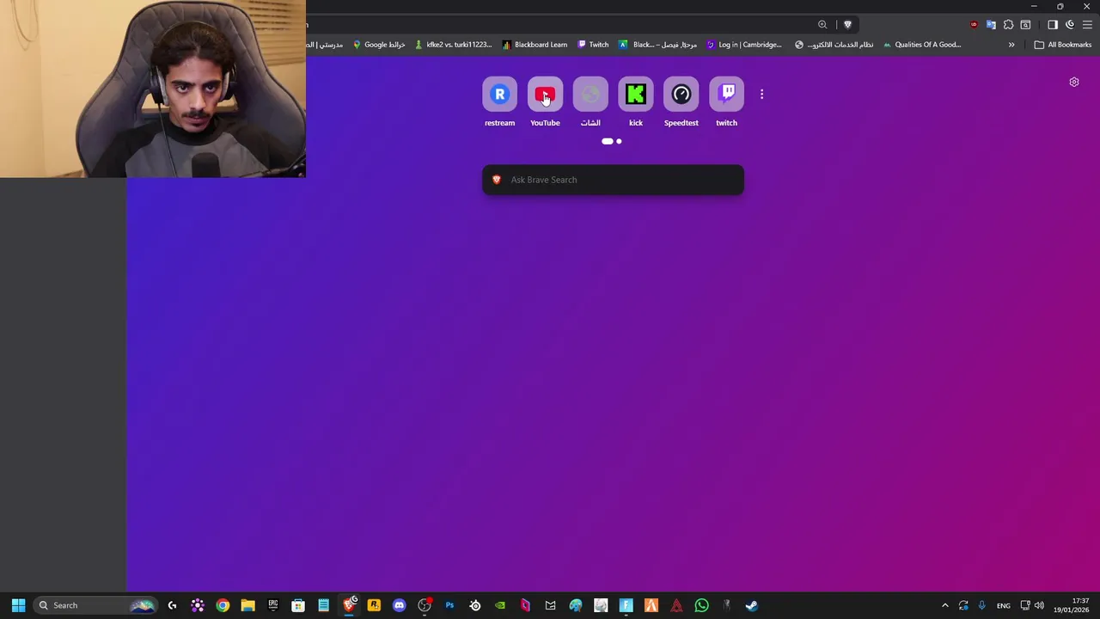Viewport: 1100px width, 619px height.
Task: Open the Black... – مرحبا, فيصل bookmark
Action: click(x=657, y=45)
